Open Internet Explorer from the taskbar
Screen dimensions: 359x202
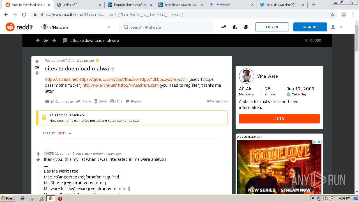click(22, 198)
